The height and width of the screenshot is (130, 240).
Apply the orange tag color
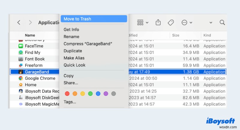[x=75, y=94]
